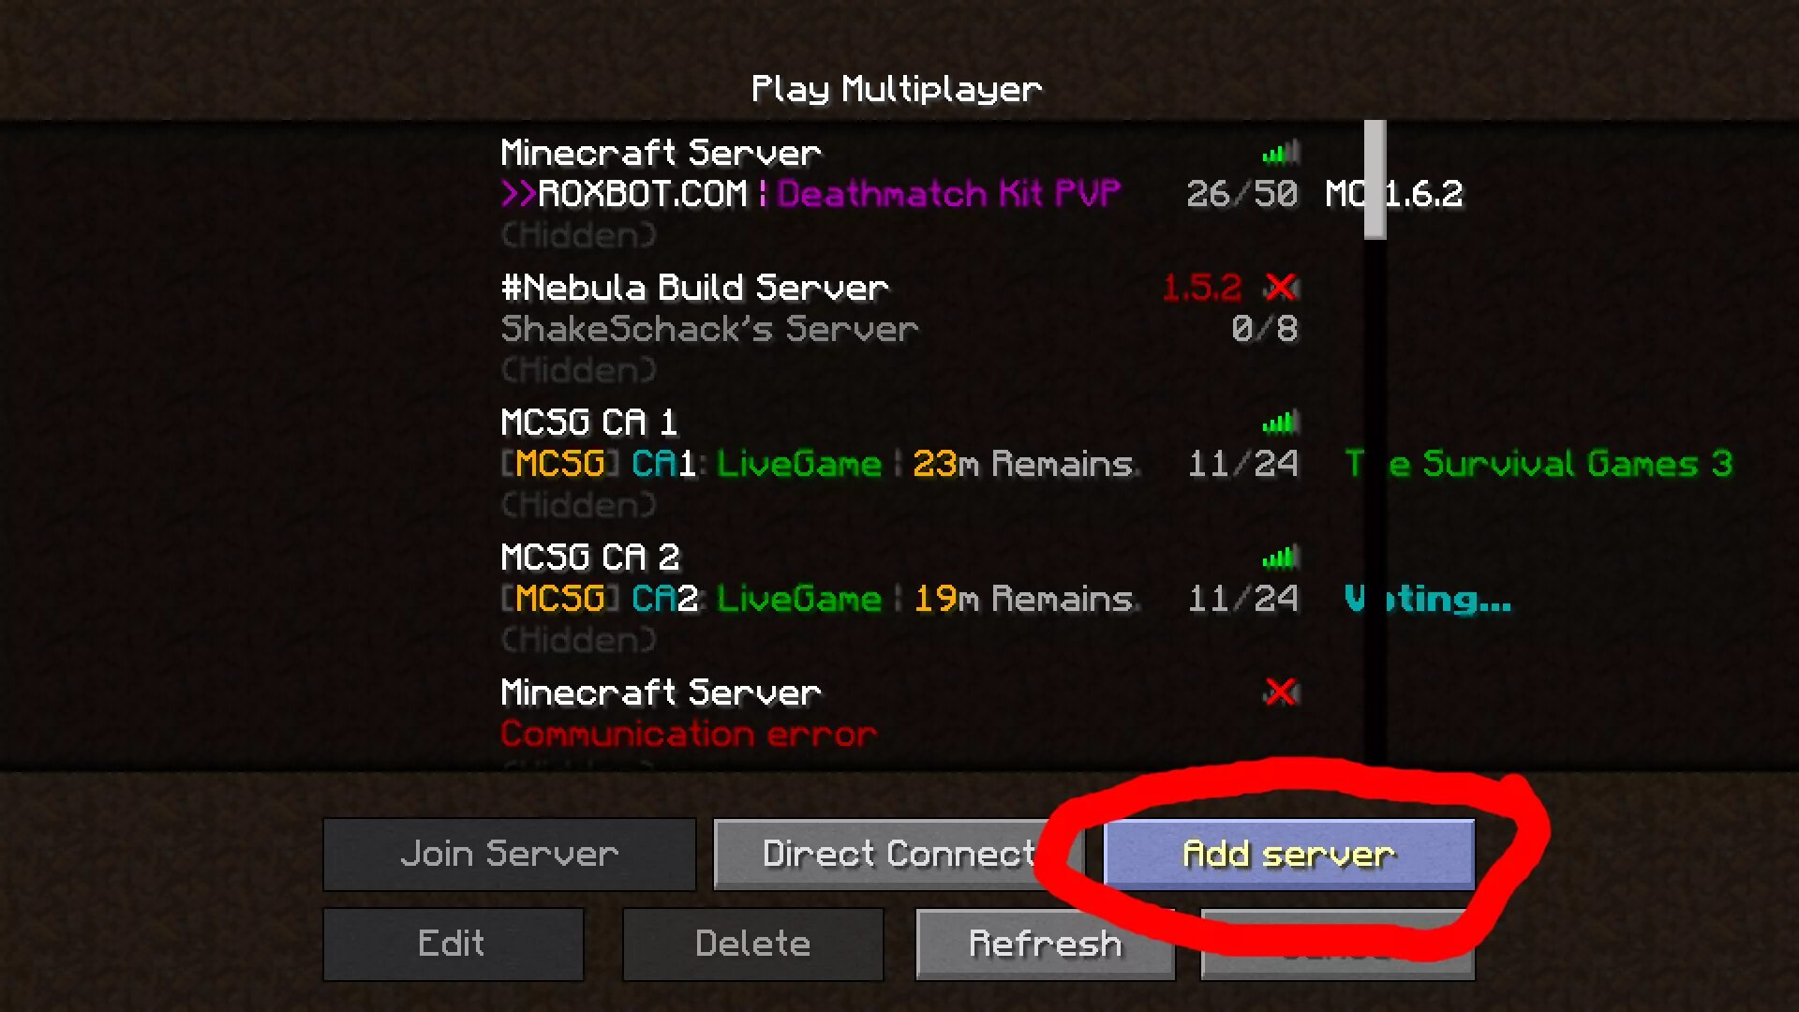
Task: Click the Edit button
Action: [453, 943]
